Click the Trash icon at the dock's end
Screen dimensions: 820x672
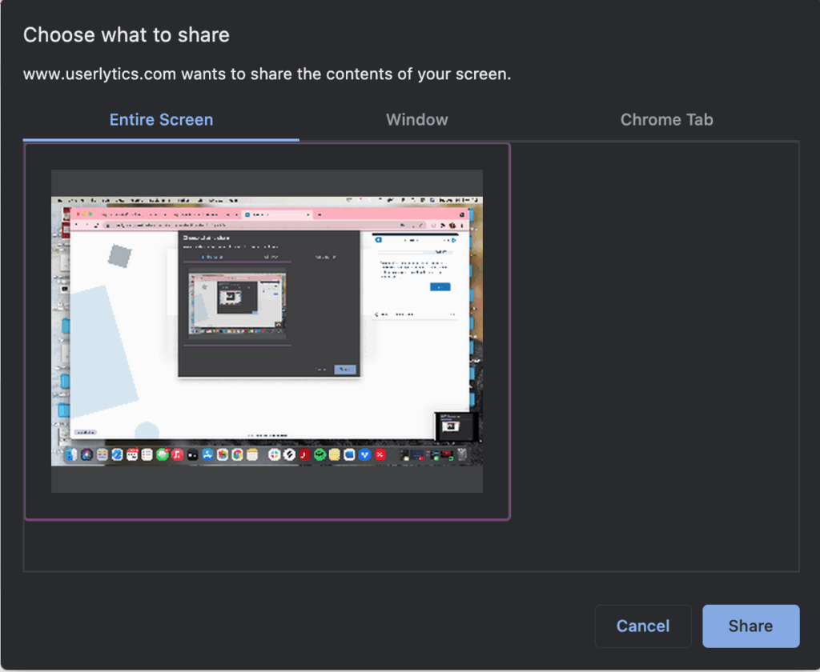click(x=461, y=454)
